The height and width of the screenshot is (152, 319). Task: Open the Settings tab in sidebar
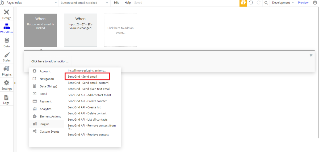coord(7,85)
